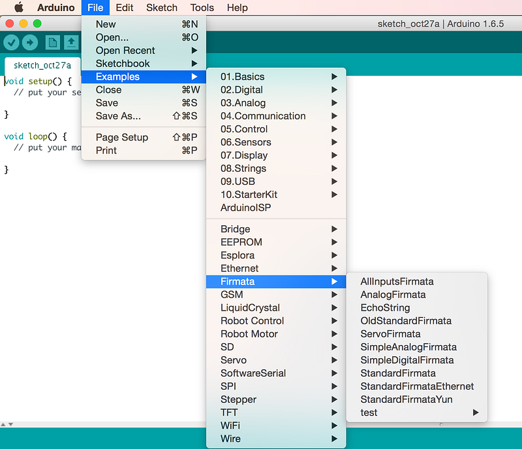This screenshot has height=449, width=522.
Task: Expand the SPI library examples
Action: [x=276, y=386]
